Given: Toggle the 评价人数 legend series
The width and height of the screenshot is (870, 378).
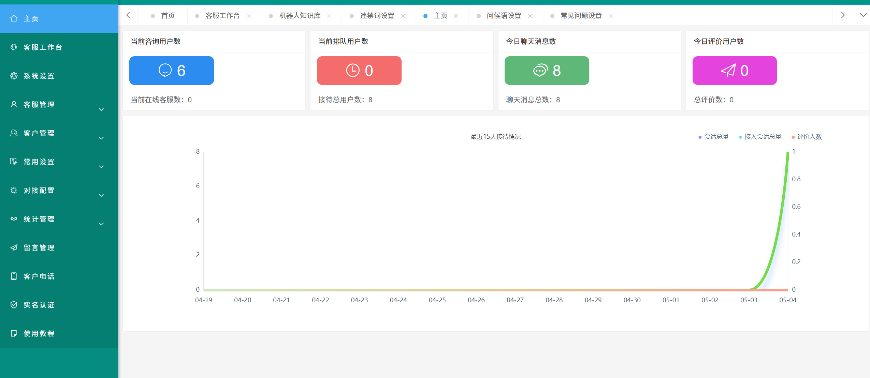Looking at the screenshot, I should (x=807, y=137).
